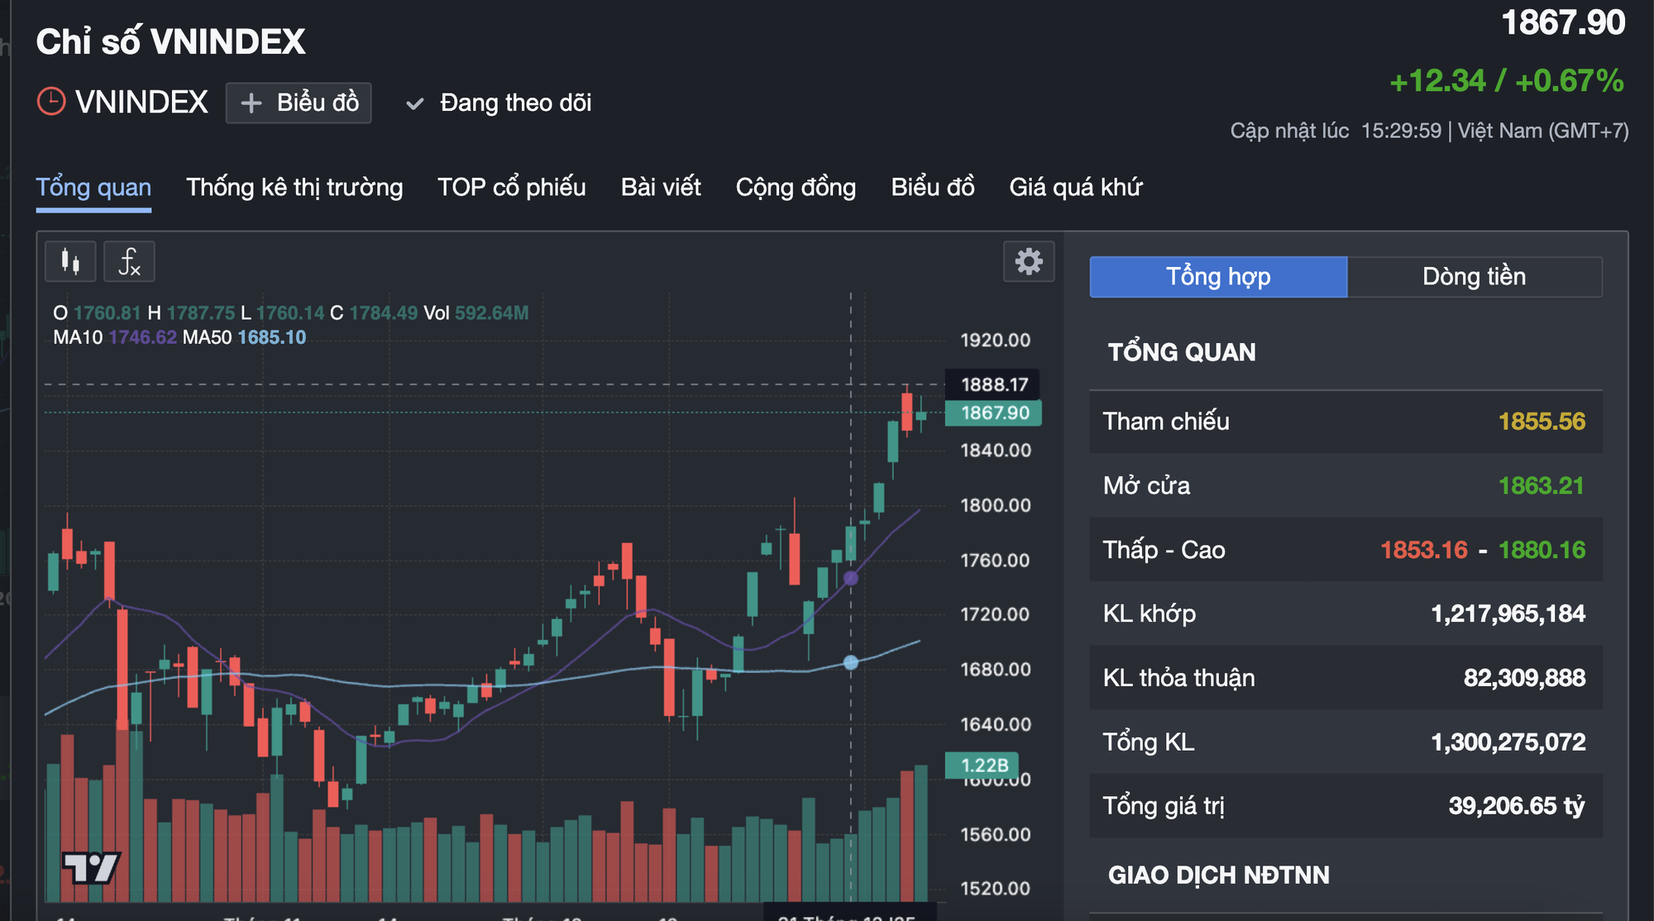Open the fx indicators icon
The height and width of the screenshot is (921, 1654).
[129, 261]
